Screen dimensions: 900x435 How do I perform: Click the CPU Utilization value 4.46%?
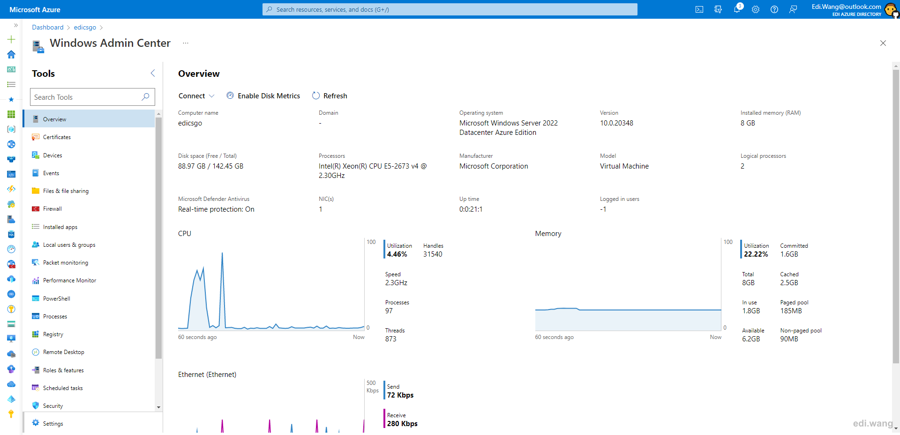click(397, 254)
